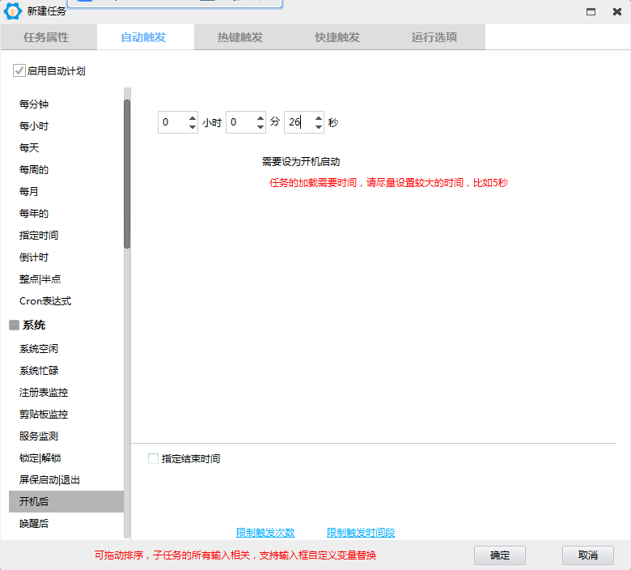Increase the seconds value with up arrow
This screenshot has width=631, height=570.
318,118
